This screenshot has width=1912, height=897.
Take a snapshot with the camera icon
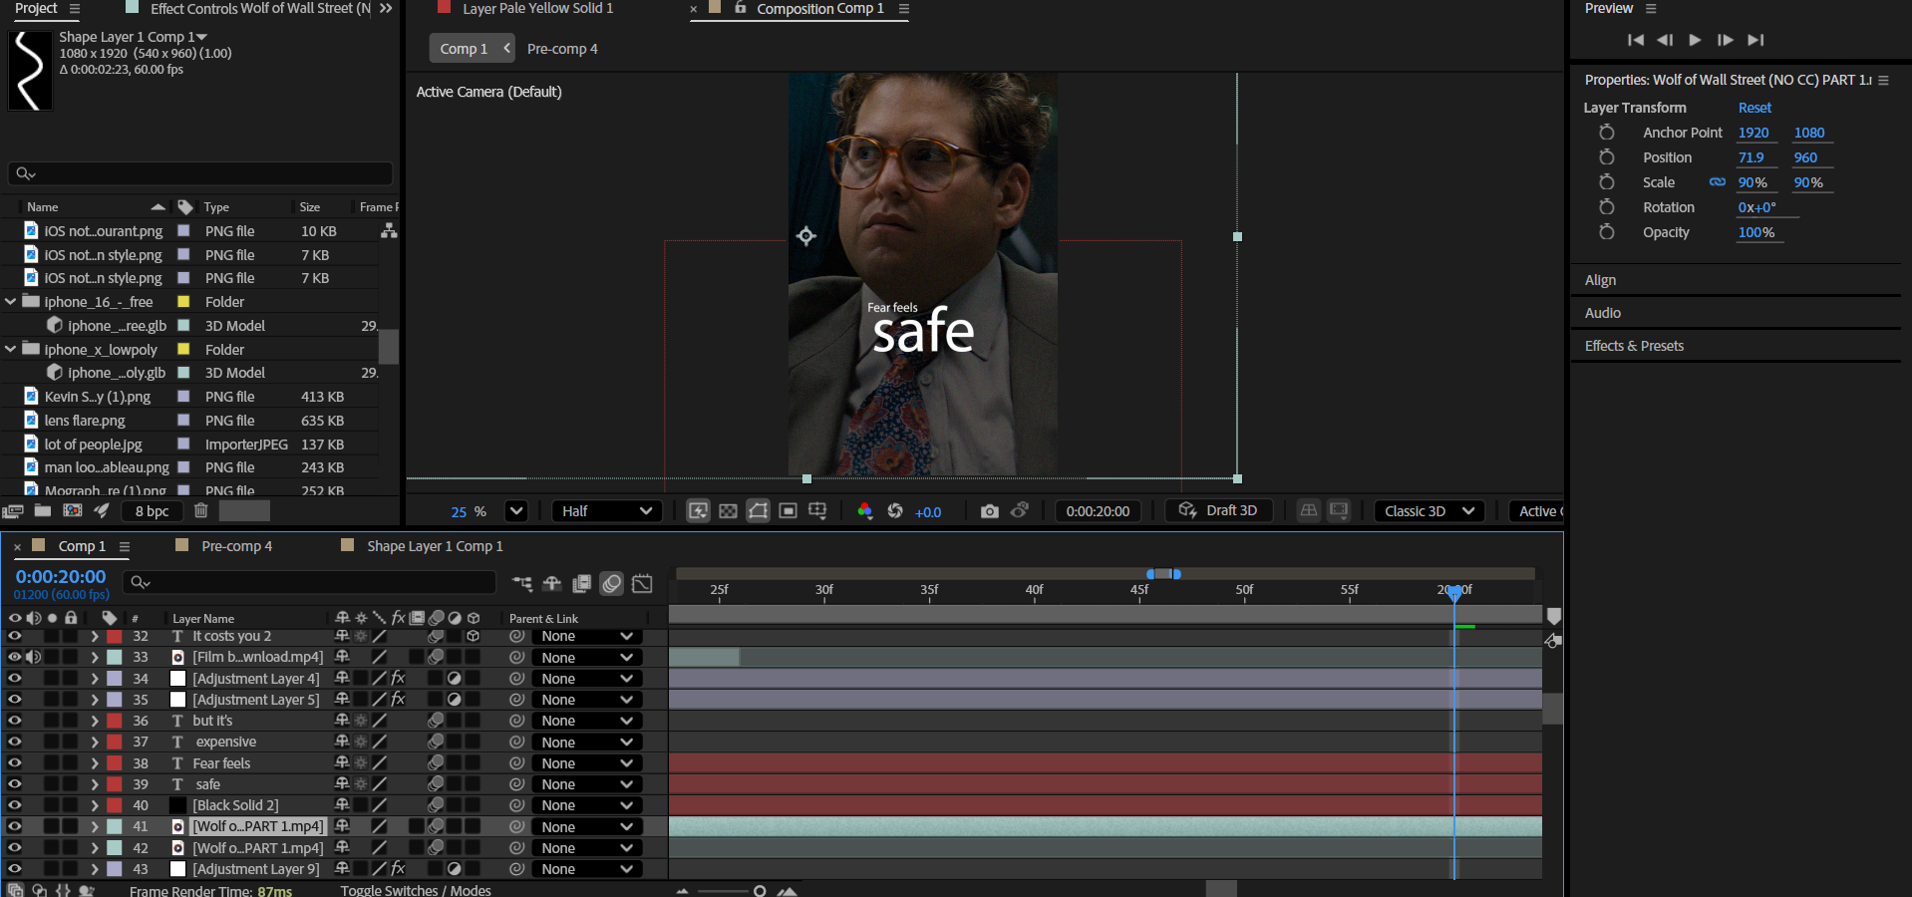coord(989,511)
